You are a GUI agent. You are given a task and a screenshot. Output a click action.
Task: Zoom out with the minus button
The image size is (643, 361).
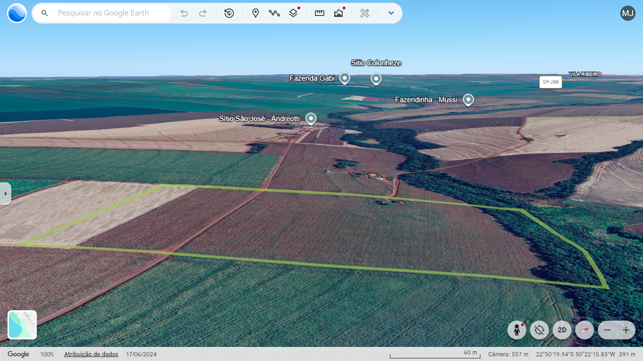point(607,330)
